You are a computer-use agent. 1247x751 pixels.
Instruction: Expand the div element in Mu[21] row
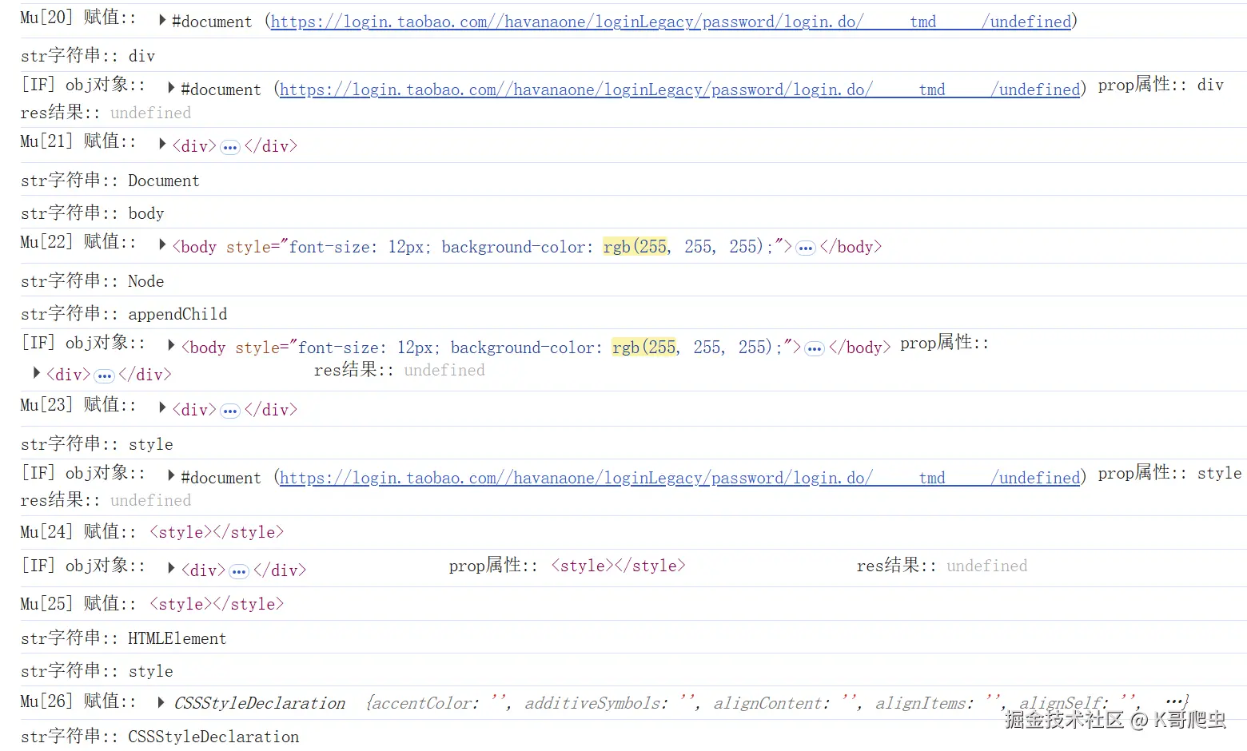pyautogui.click(x=162, y=144)
